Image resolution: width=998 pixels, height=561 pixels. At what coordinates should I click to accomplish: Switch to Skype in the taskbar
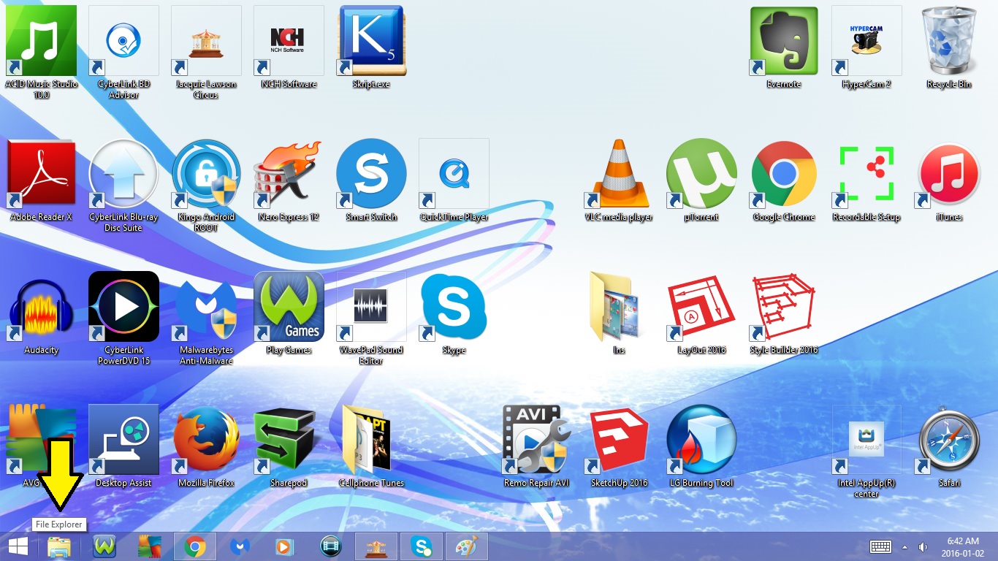422,546
